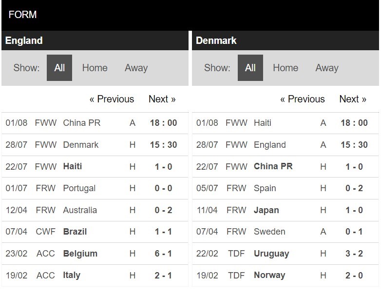Open England vs Australia 0-2 result
The image size is (381, 297).
click(164, 210)
